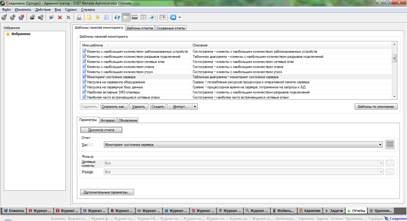407x221 pixels.
Task: Open the Вид menu
Action: click(x=58, y=10)
